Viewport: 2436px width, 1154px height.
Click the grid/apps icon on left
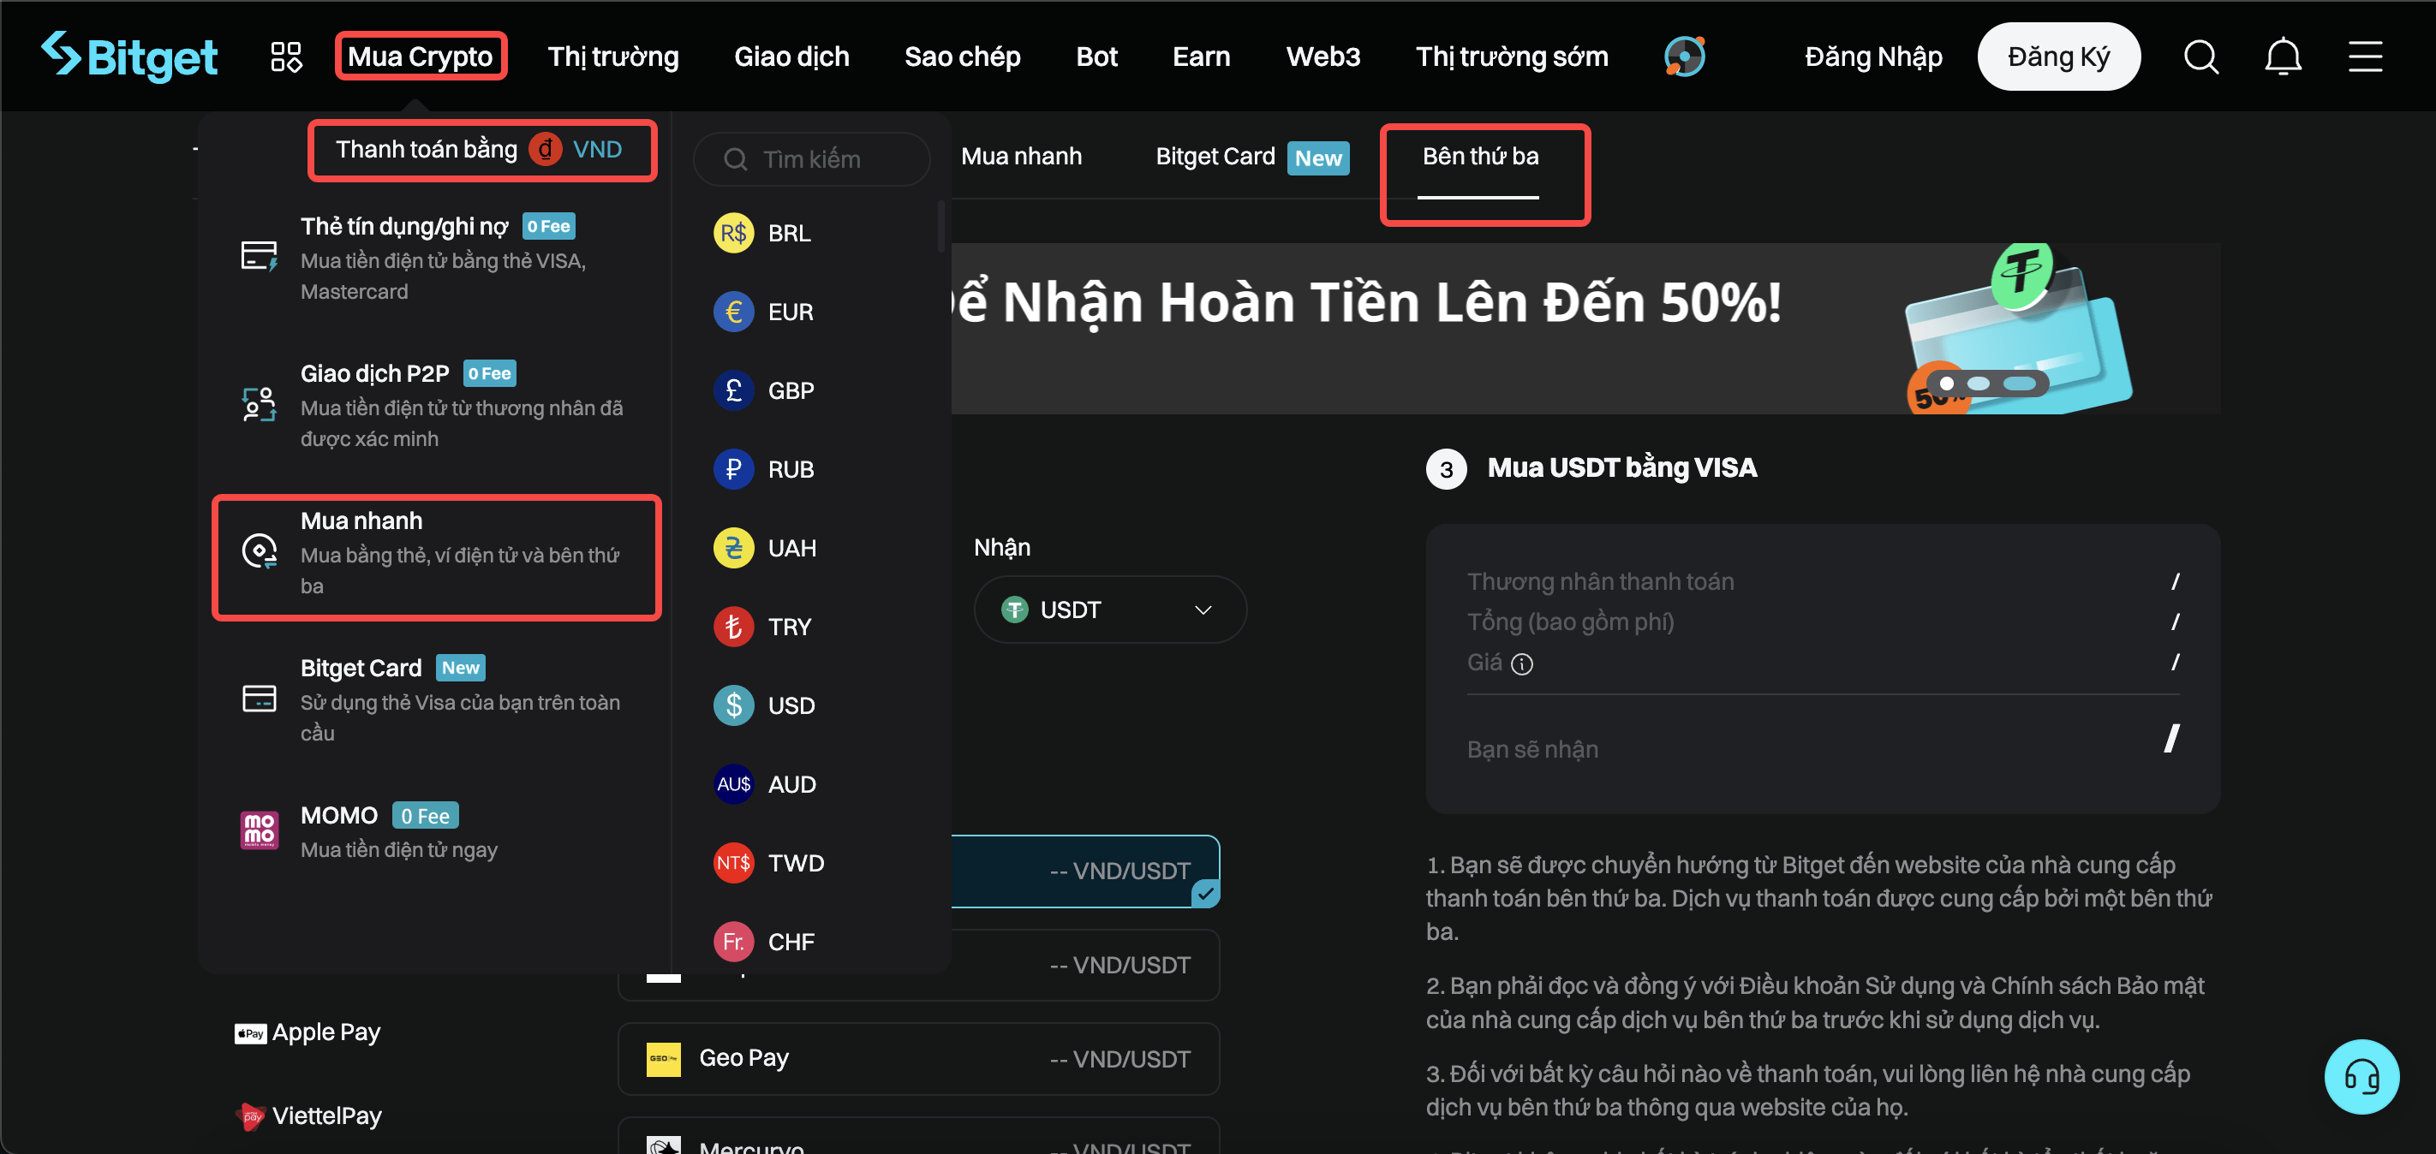pyautogui.click(x=284, y=56)
